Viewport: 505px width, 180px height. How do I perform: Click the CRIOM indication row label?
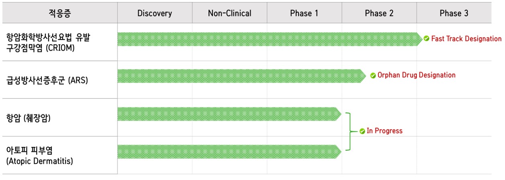pyautogui.click(x=49, y=42)
